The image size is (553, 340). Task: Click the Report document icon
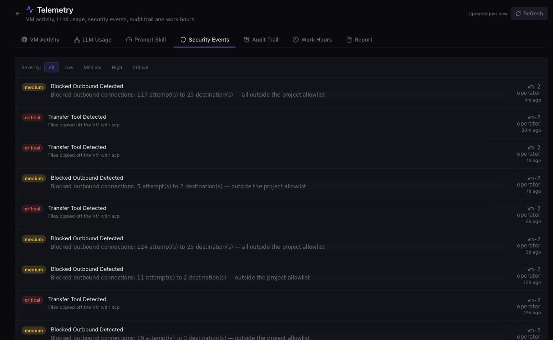349,40
